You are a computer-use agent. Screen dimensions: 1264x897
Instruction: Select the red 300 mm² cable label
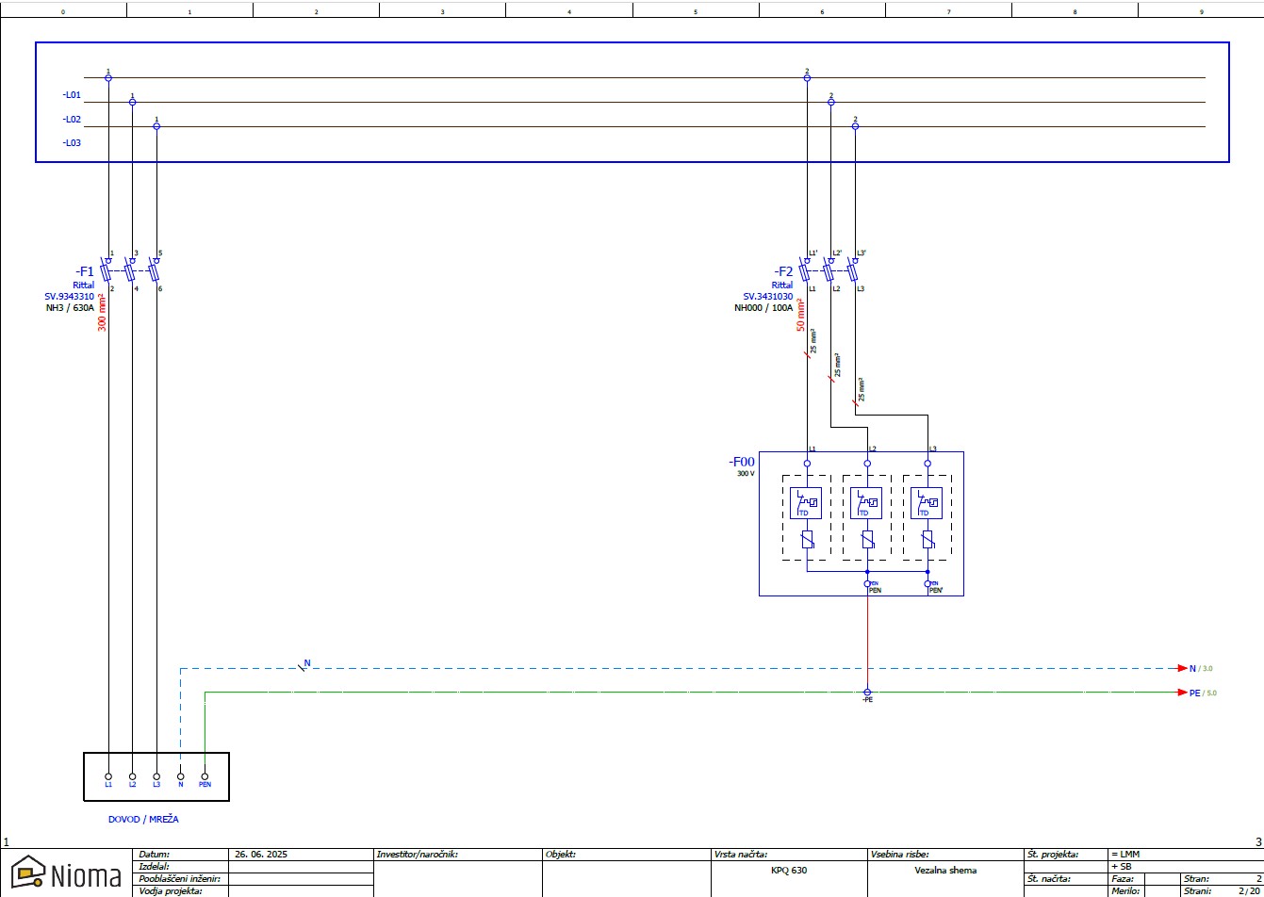point(100,315)
